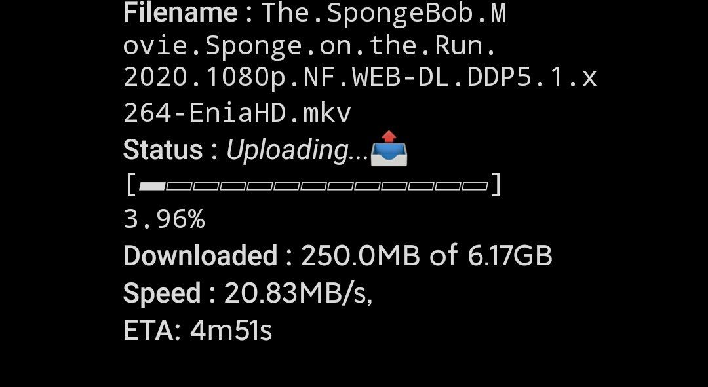The image size is (708, 387).
Task: Click the ovie.Sponge.on.the.Run. filename line
Action: 309,46
